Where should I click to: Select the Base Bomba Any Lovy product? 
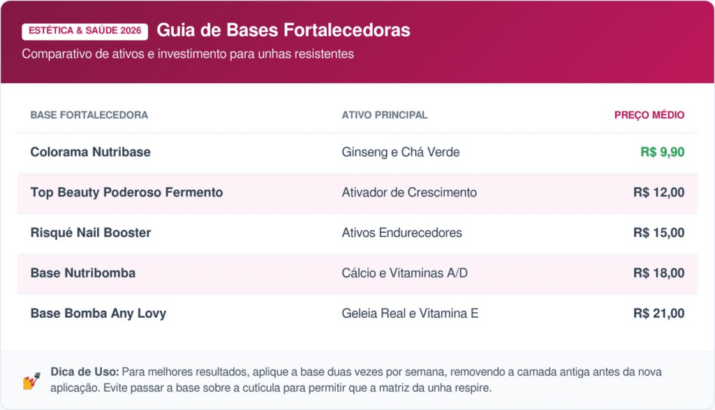pos(98,314)
